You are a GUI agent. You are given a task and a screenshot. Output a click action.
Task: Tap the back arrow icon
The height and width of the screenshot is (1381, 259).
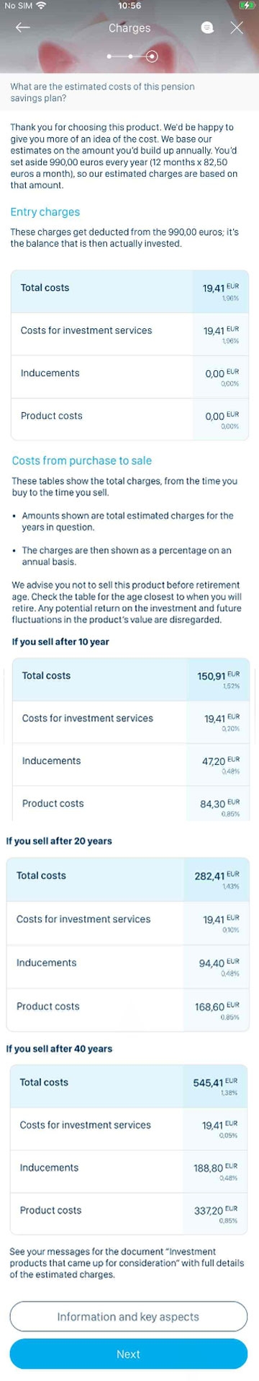coord(23,27)
